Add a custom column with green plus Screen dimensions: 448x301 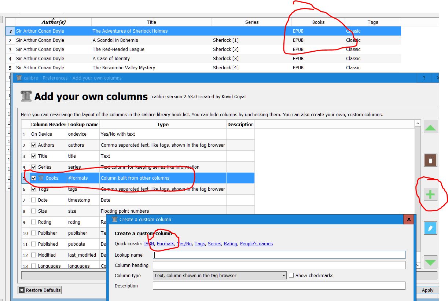pyautogui.click(x=430, y=194)
